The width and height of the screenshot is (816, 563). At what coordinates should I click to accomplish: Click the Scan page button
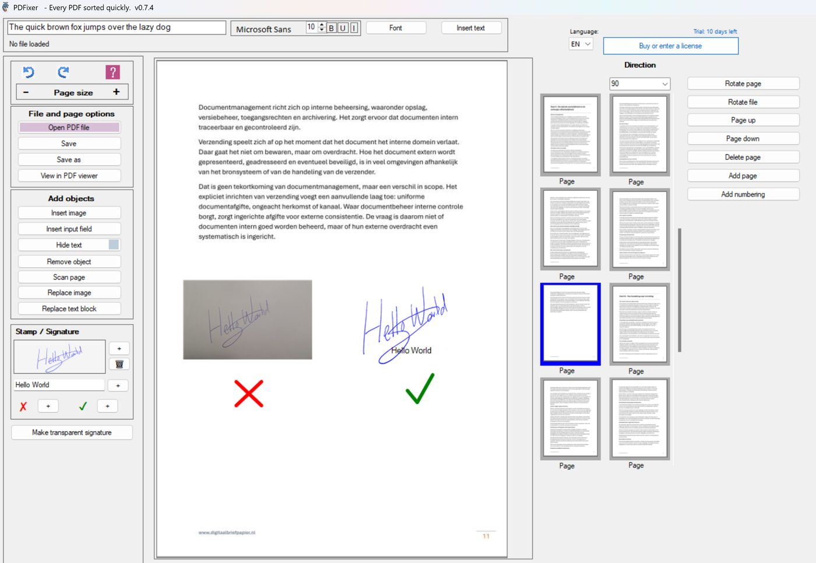[x=69, y=277]
